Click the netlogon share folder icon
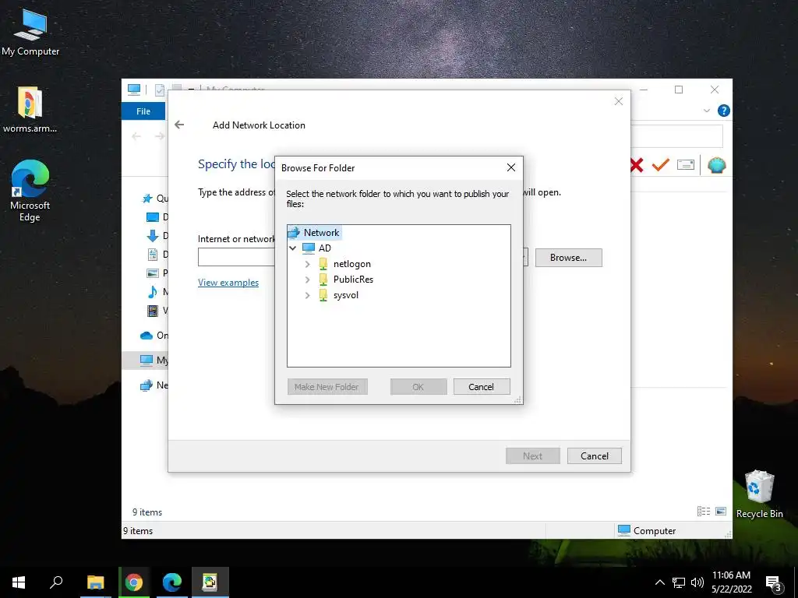798x598 pixels. click(x=323, y=264)
